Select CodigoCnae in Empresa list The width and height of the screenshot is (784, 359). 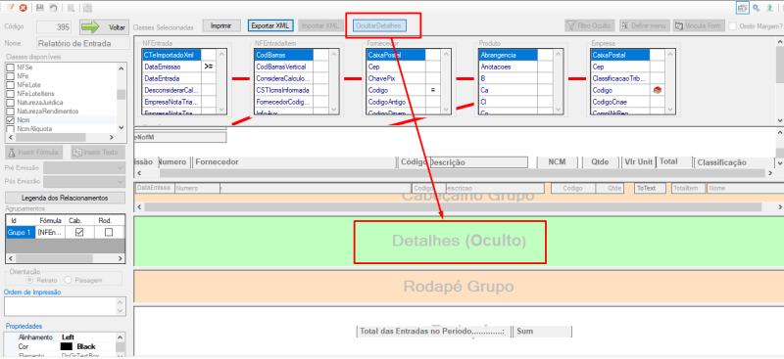coord(620,102)
